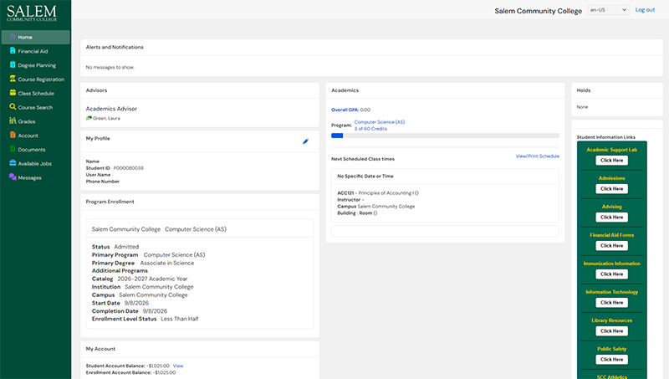
Task: Click the Course Registration sidebar icon
Action: (x=13, y=79)
